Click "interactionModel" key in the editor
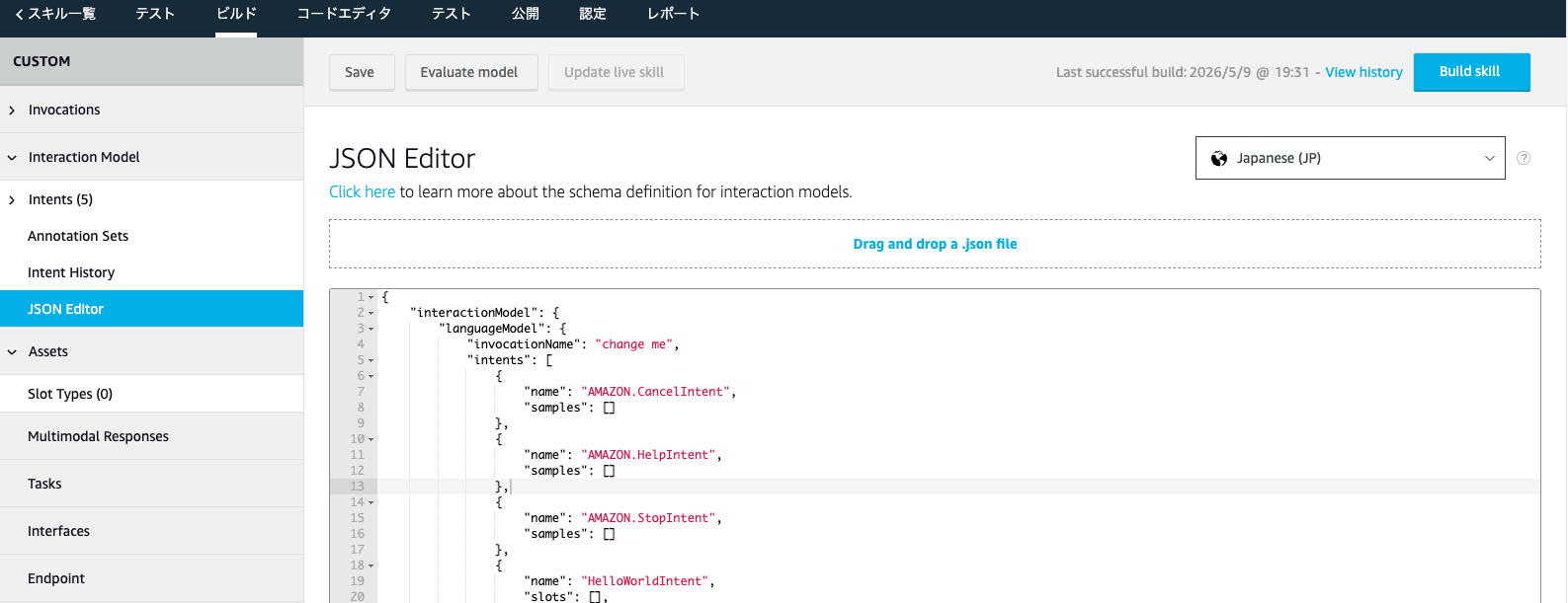The height and width of the screenshot is (603, 1568). [x=474, y=313]
